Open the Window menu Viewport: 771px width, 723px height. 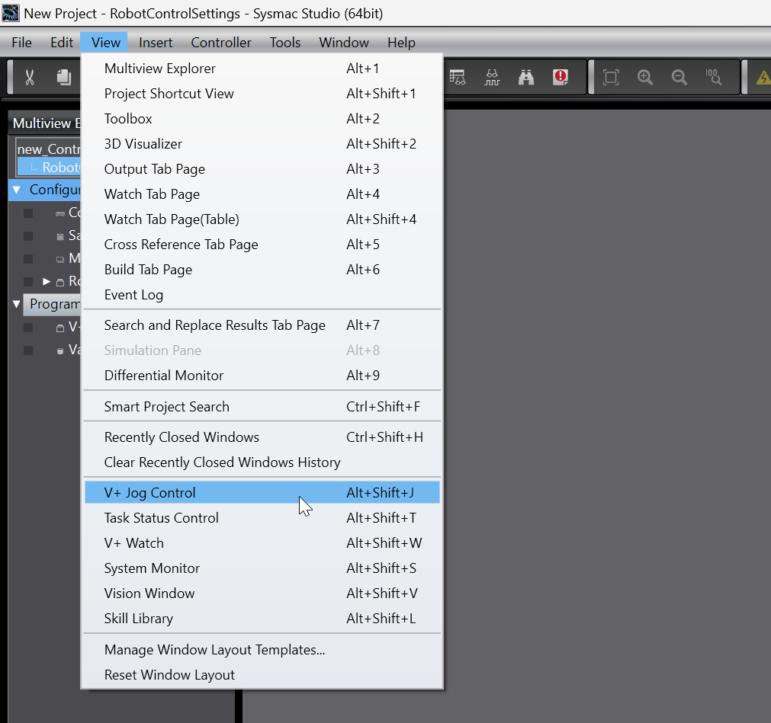344,43
